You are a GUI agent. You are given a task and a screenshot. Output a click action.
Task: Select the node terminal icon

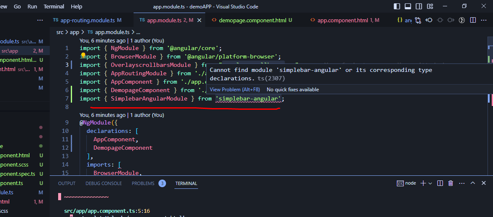(400, 183)
